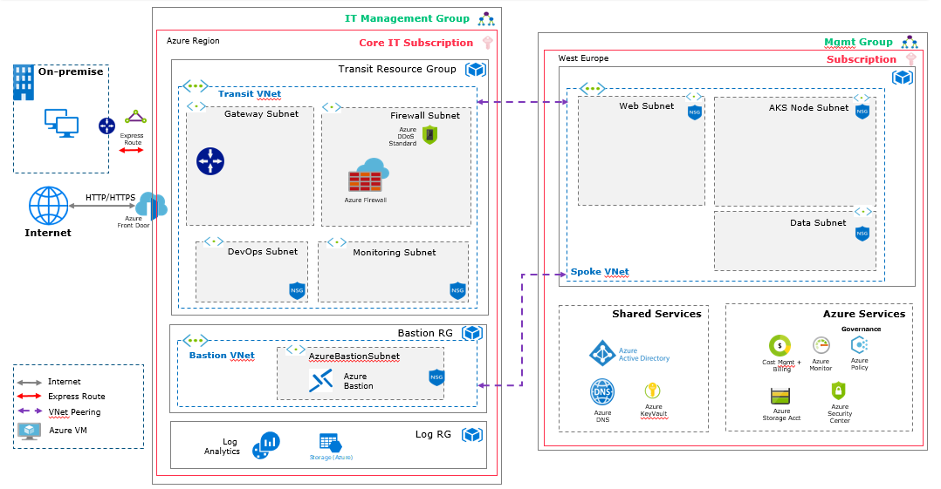Click the Log Analytics icon

(265, 445)
